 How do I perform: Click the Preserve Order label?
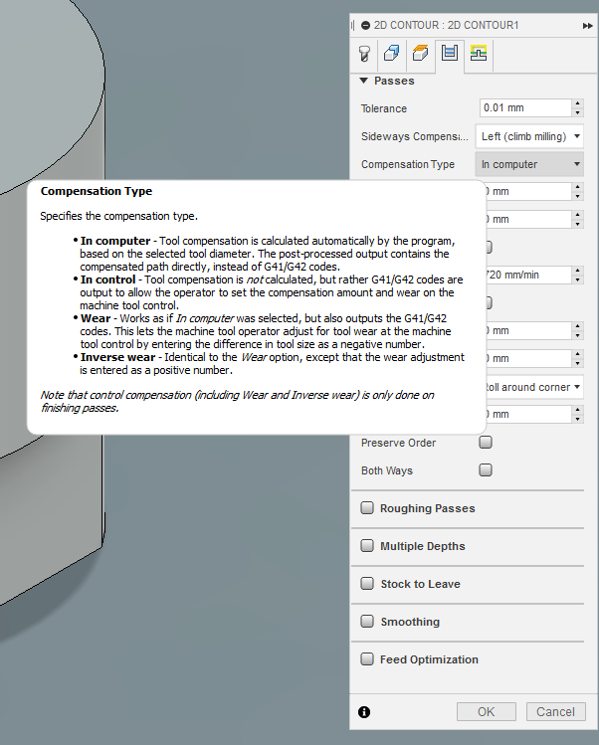pos(398,443)
